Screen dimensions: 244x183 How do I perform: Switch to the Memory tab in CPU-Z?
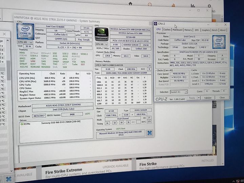pyautogui.click(x=188, y=30)
